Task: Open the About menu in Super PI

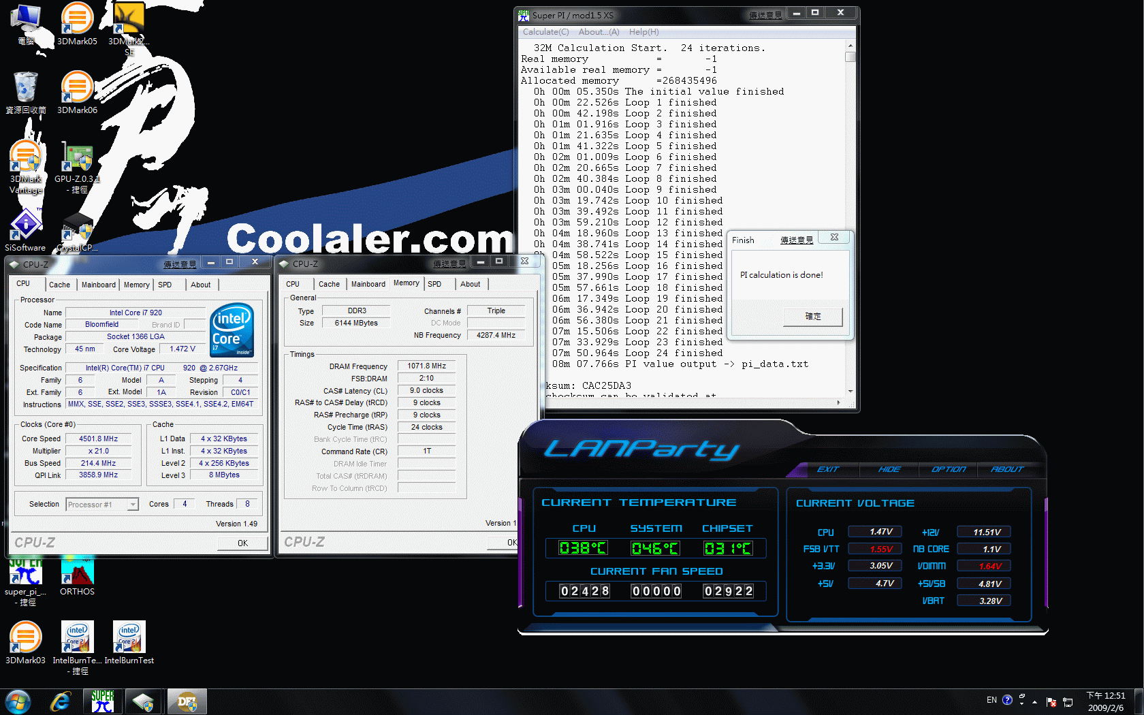Action: pyautogui.click(x=599, y=32)
